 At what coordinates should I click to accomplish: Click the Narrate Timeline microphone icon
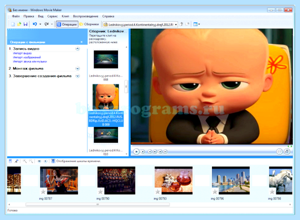tap(16, 161)
